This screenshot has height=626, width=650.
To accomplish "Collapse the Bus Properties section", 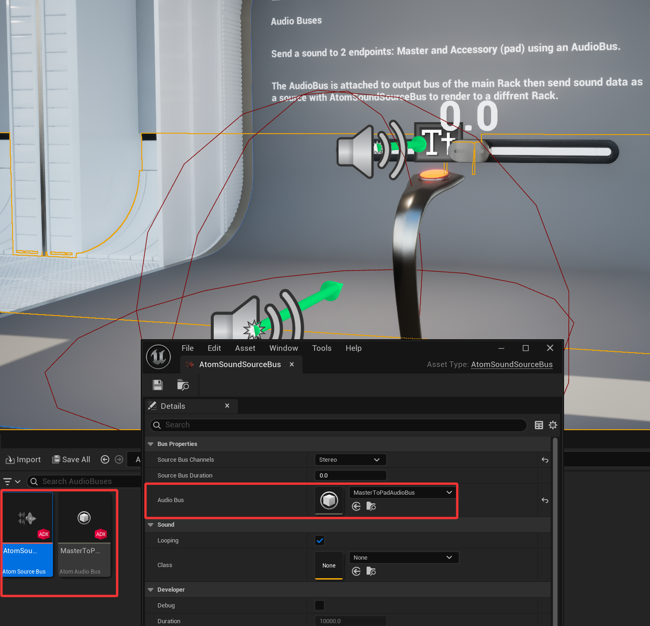I will point(150,444).
